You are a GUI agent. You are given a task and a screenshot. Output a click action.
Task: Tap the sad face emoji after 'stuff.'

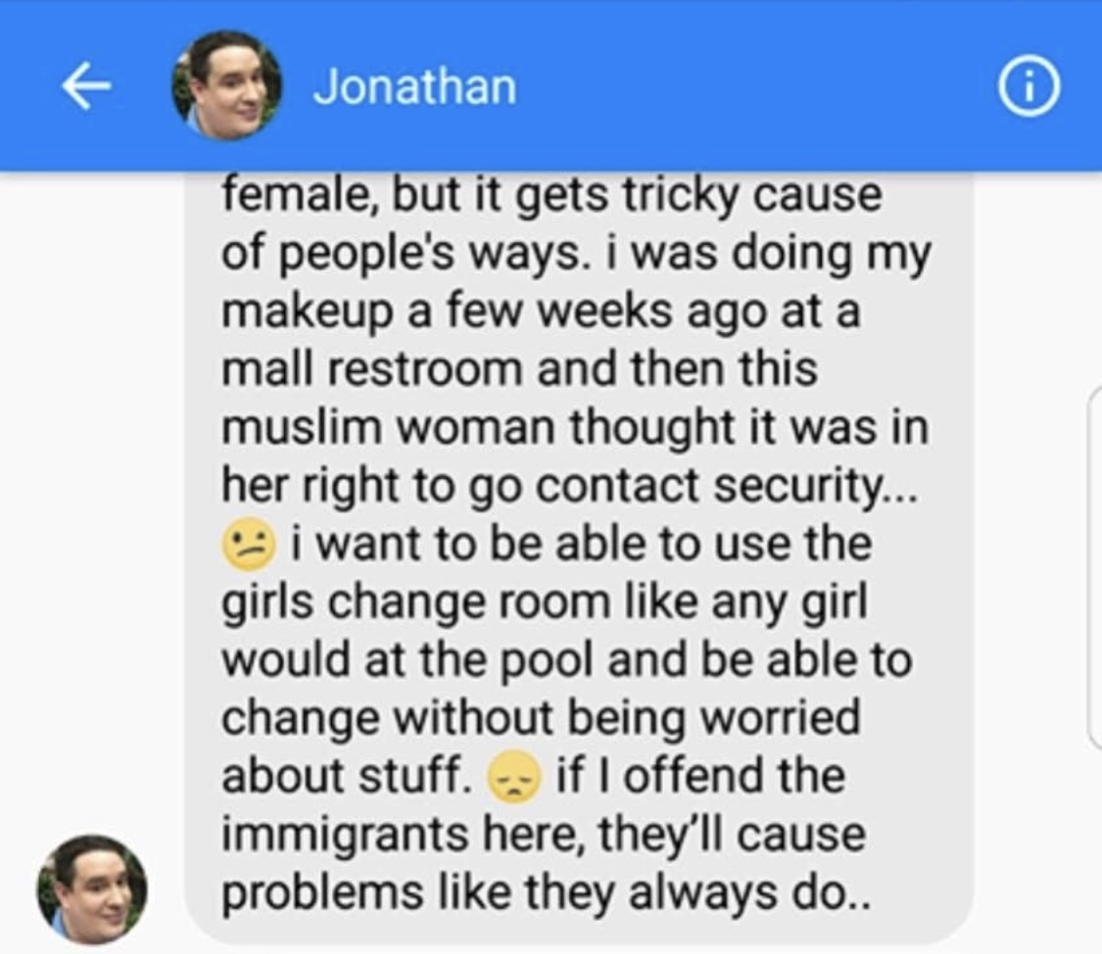pos(514,777)
